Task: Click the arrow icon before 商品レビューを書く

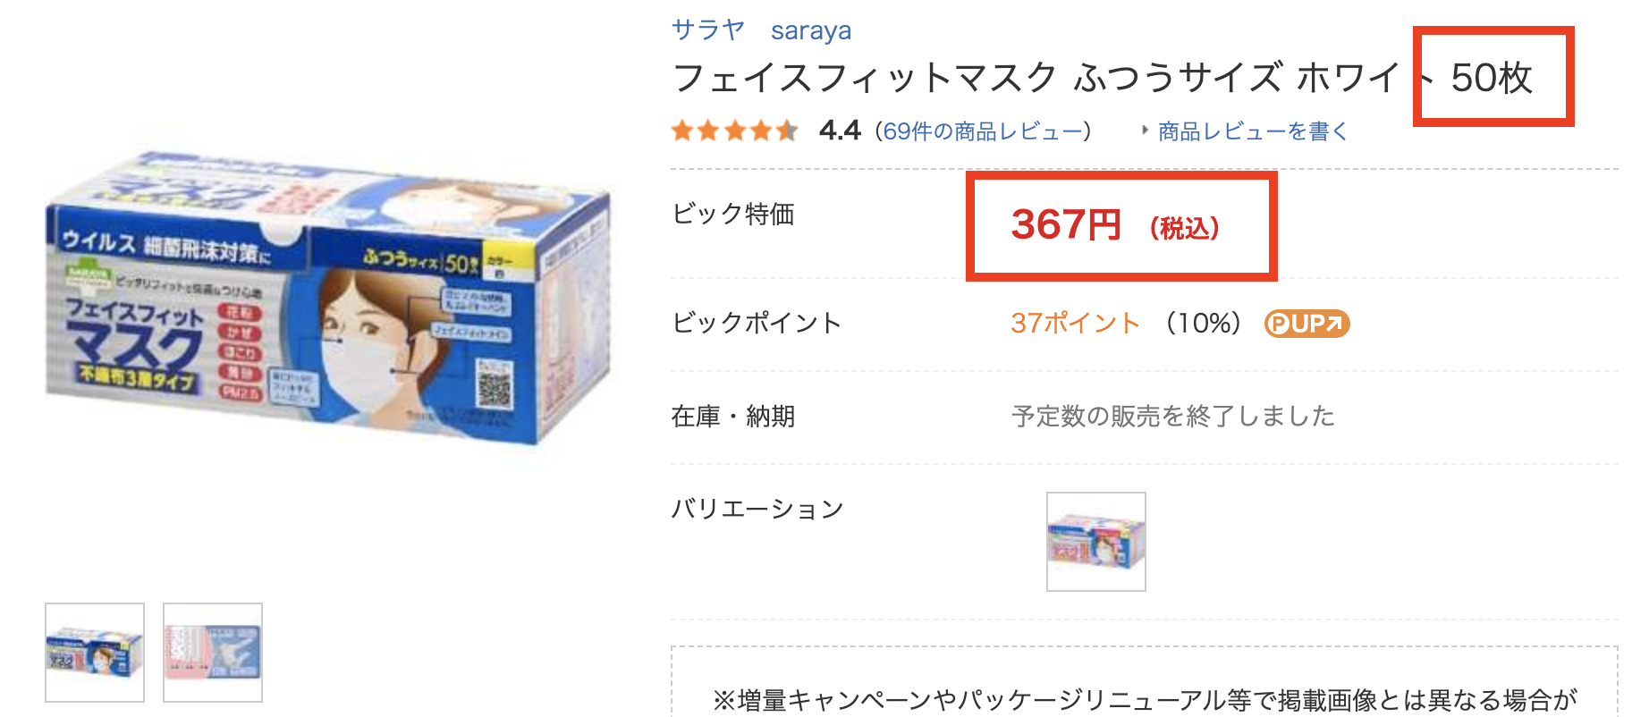Action: (x=1147, y=131)
